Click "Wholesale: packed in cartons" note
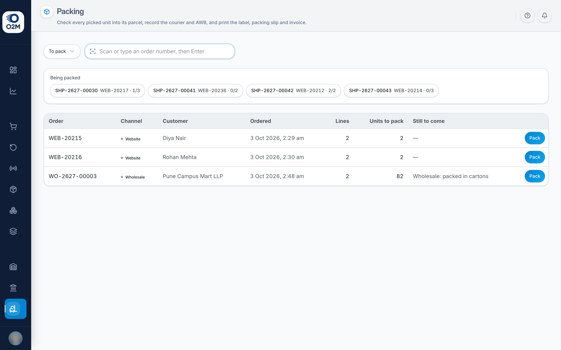The image size is (561, 350). 451,176
